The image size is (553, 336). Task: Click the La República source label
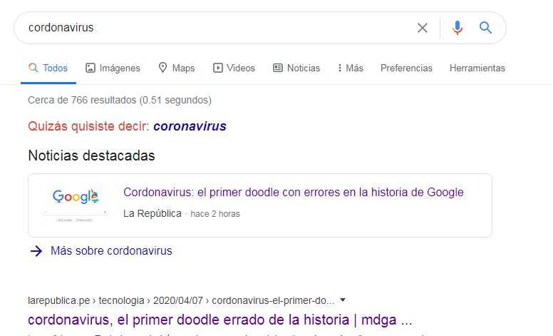[153, 213]
